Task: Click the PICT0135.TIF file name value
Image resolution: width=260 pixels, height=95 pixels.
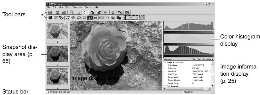Action: (x=199, y=65)
